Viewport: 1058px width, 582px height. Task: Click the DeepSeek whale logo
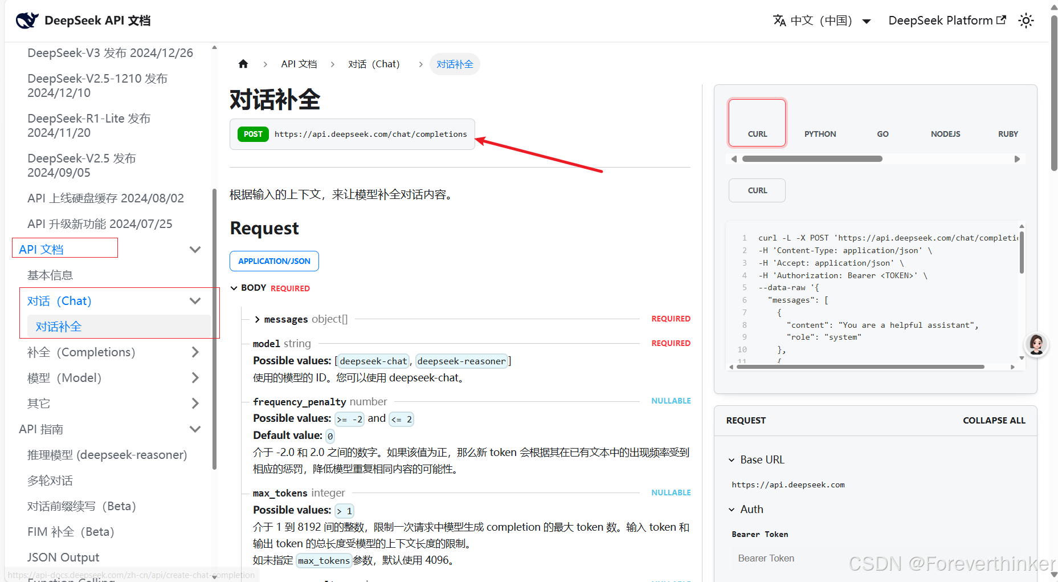pyautogui.click(x=27, y=21)
